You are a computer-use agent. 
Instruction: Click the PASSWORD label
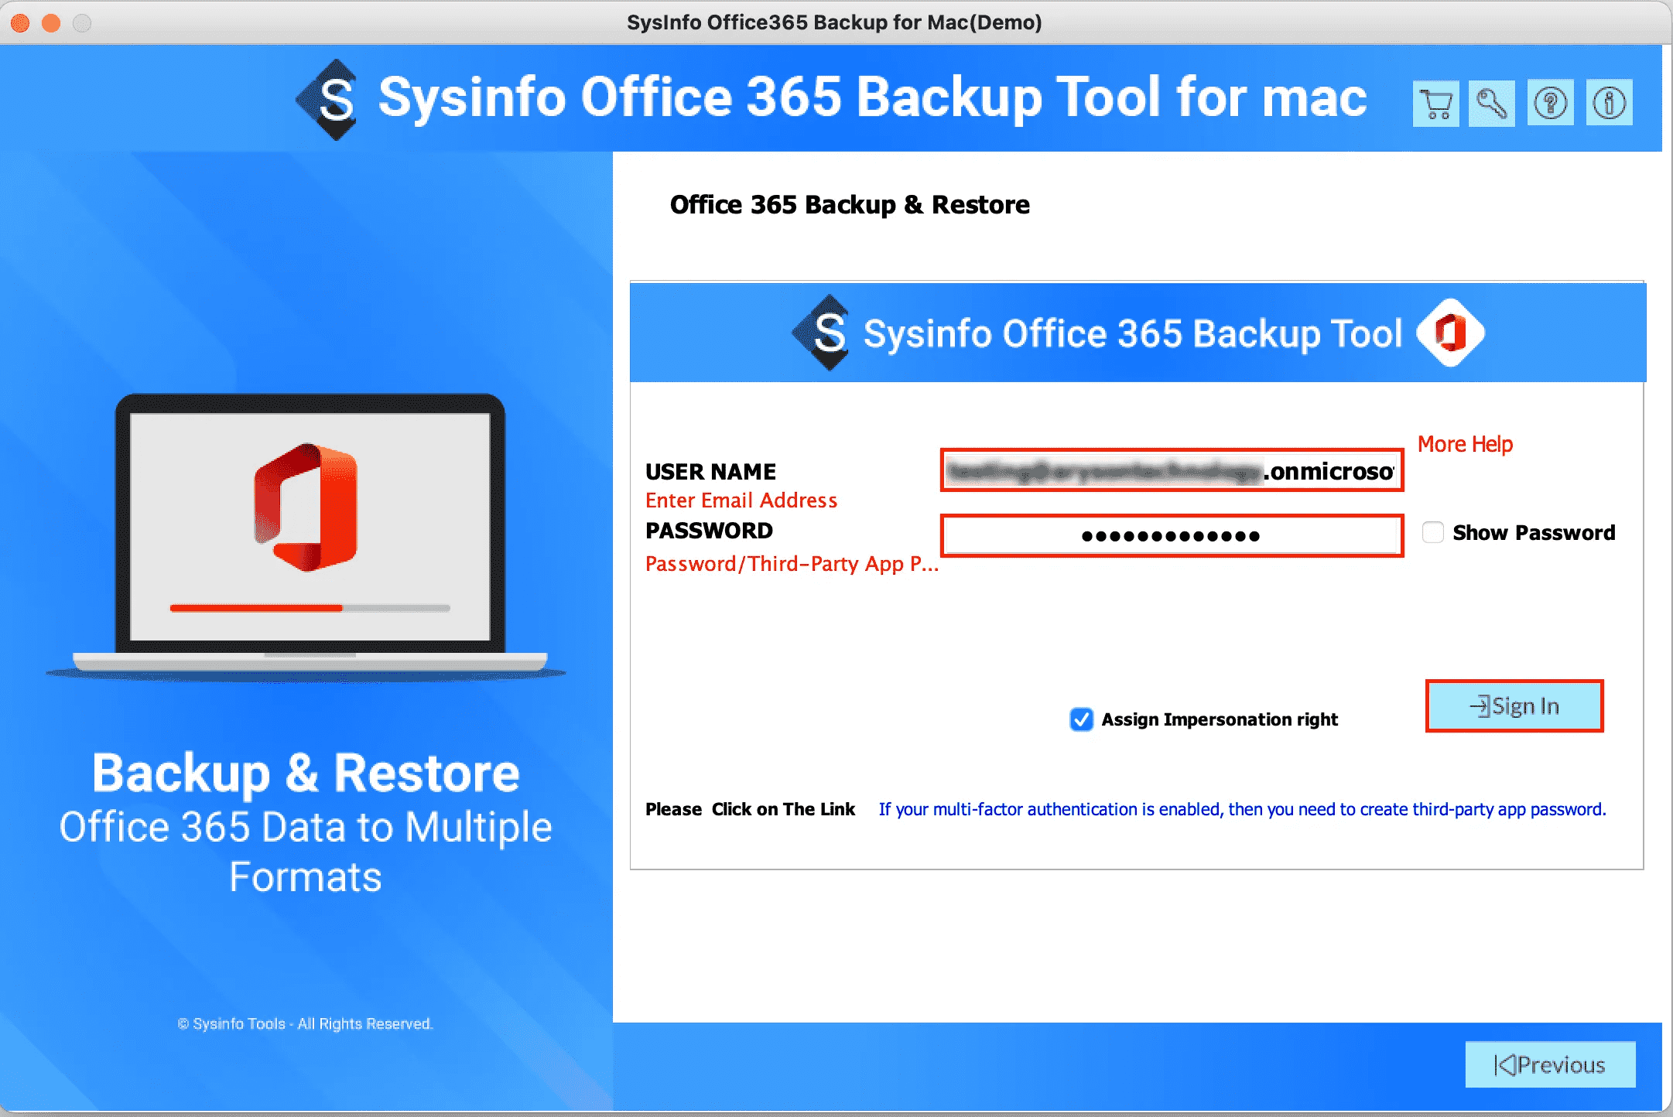[709, 531]
